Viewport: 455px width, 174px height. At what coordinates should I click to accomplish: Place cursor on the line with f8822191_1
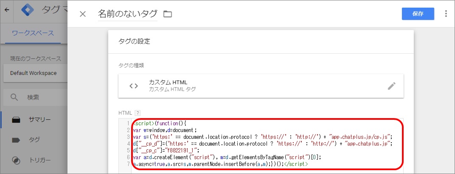166,151
